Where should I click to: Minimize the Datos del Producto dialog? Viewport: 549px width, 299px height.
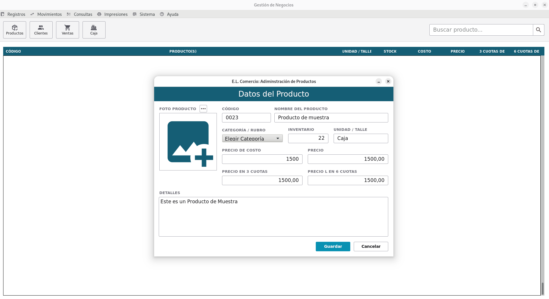pyautogui.click(x=379, y=82)
